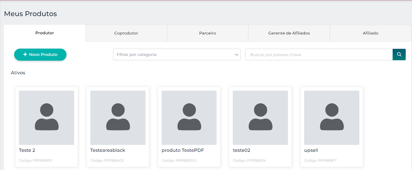
Task: Switch to the Coprodutor tab
Action: 126,33
